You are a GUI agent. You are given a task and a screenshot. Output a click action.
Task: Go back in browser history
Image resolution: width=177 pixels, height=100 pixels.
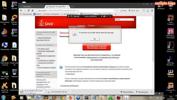tap(21, 11)
